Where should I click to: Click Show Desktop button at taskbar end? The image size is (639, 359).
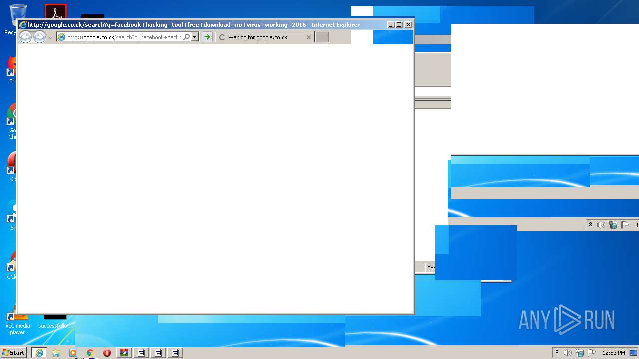[634, 353]
